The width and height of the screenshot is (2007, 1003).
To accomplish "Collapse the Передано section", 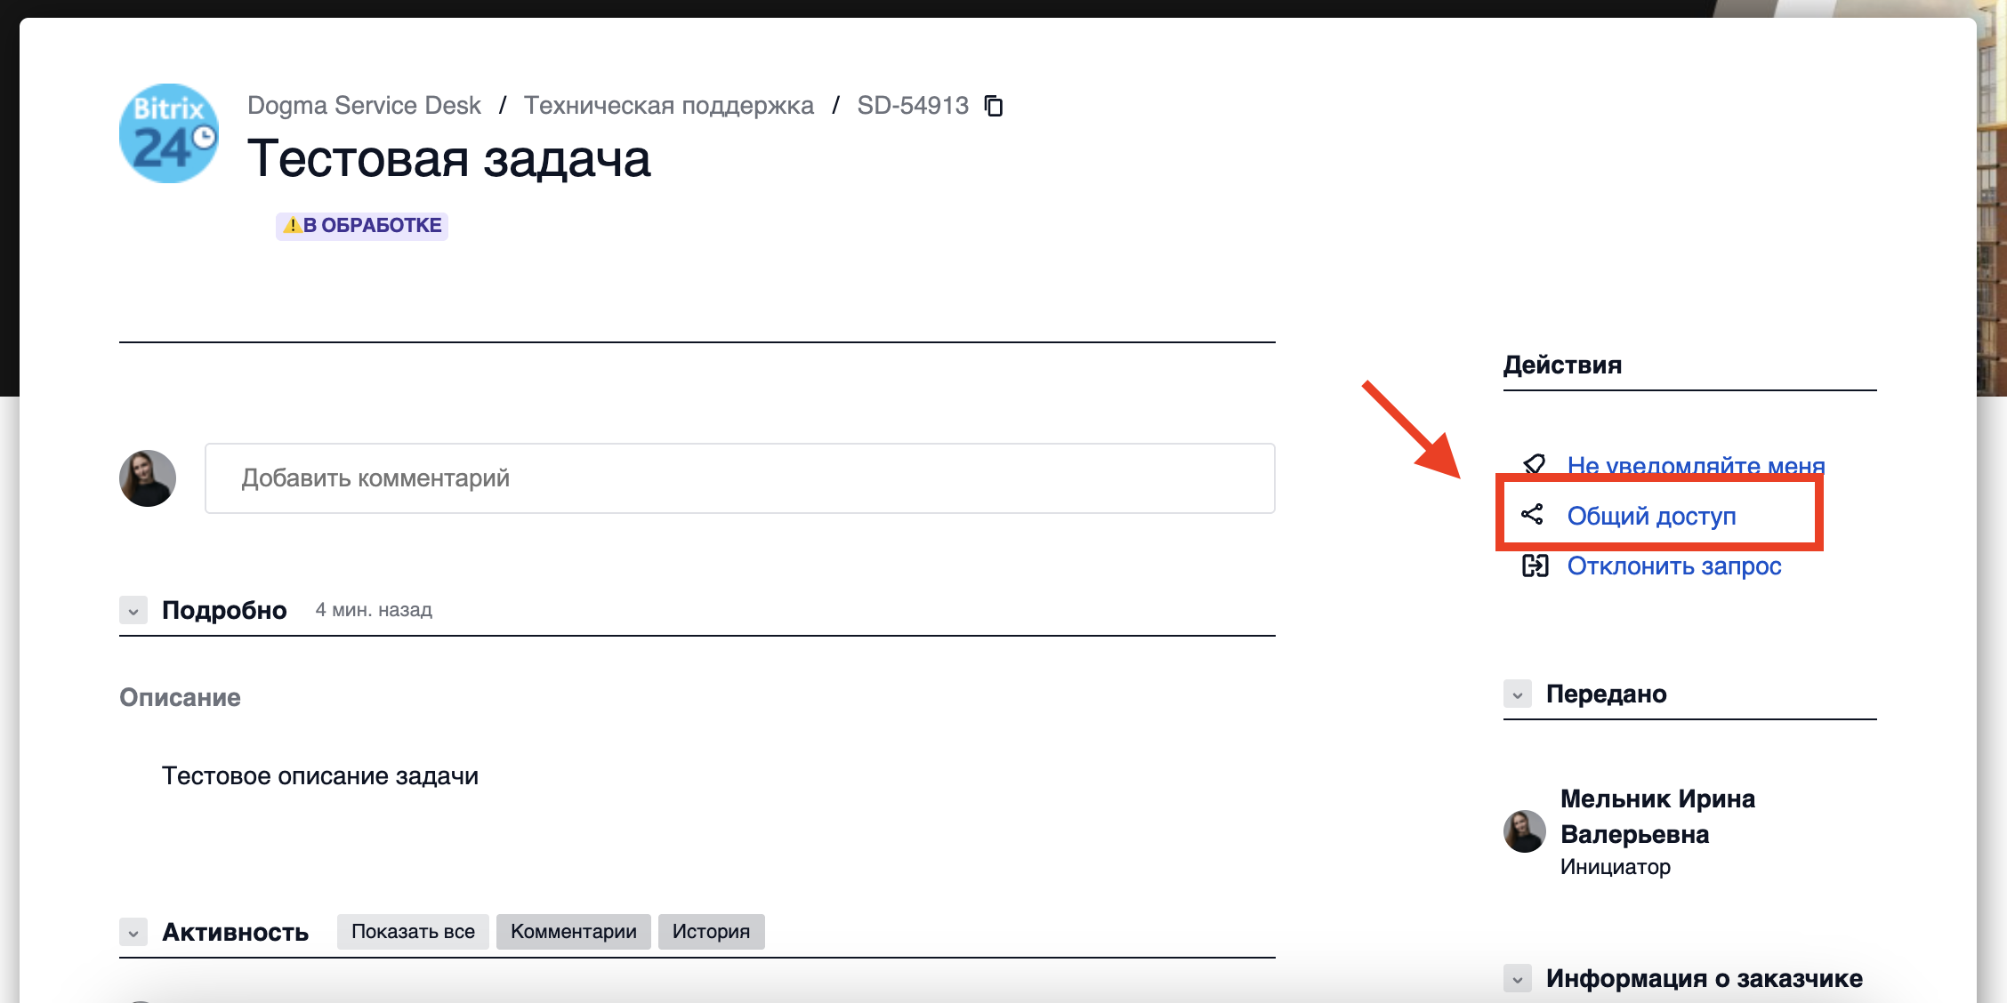I will (1518, 694).
